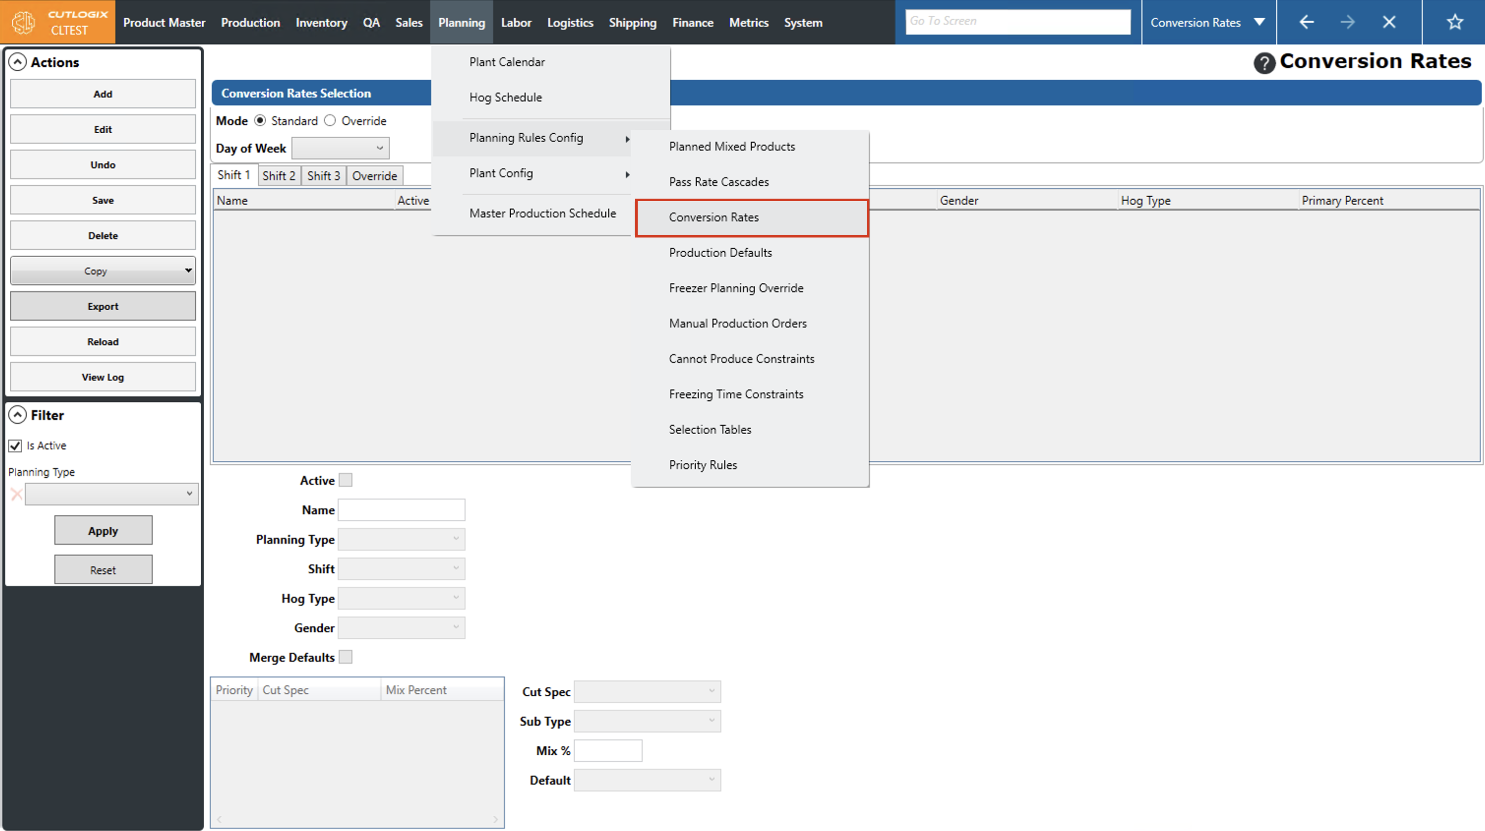This screenshot has height=831, width=1485.
Task: Select Production Defaults from the submenu
Action: pos(720,252)
